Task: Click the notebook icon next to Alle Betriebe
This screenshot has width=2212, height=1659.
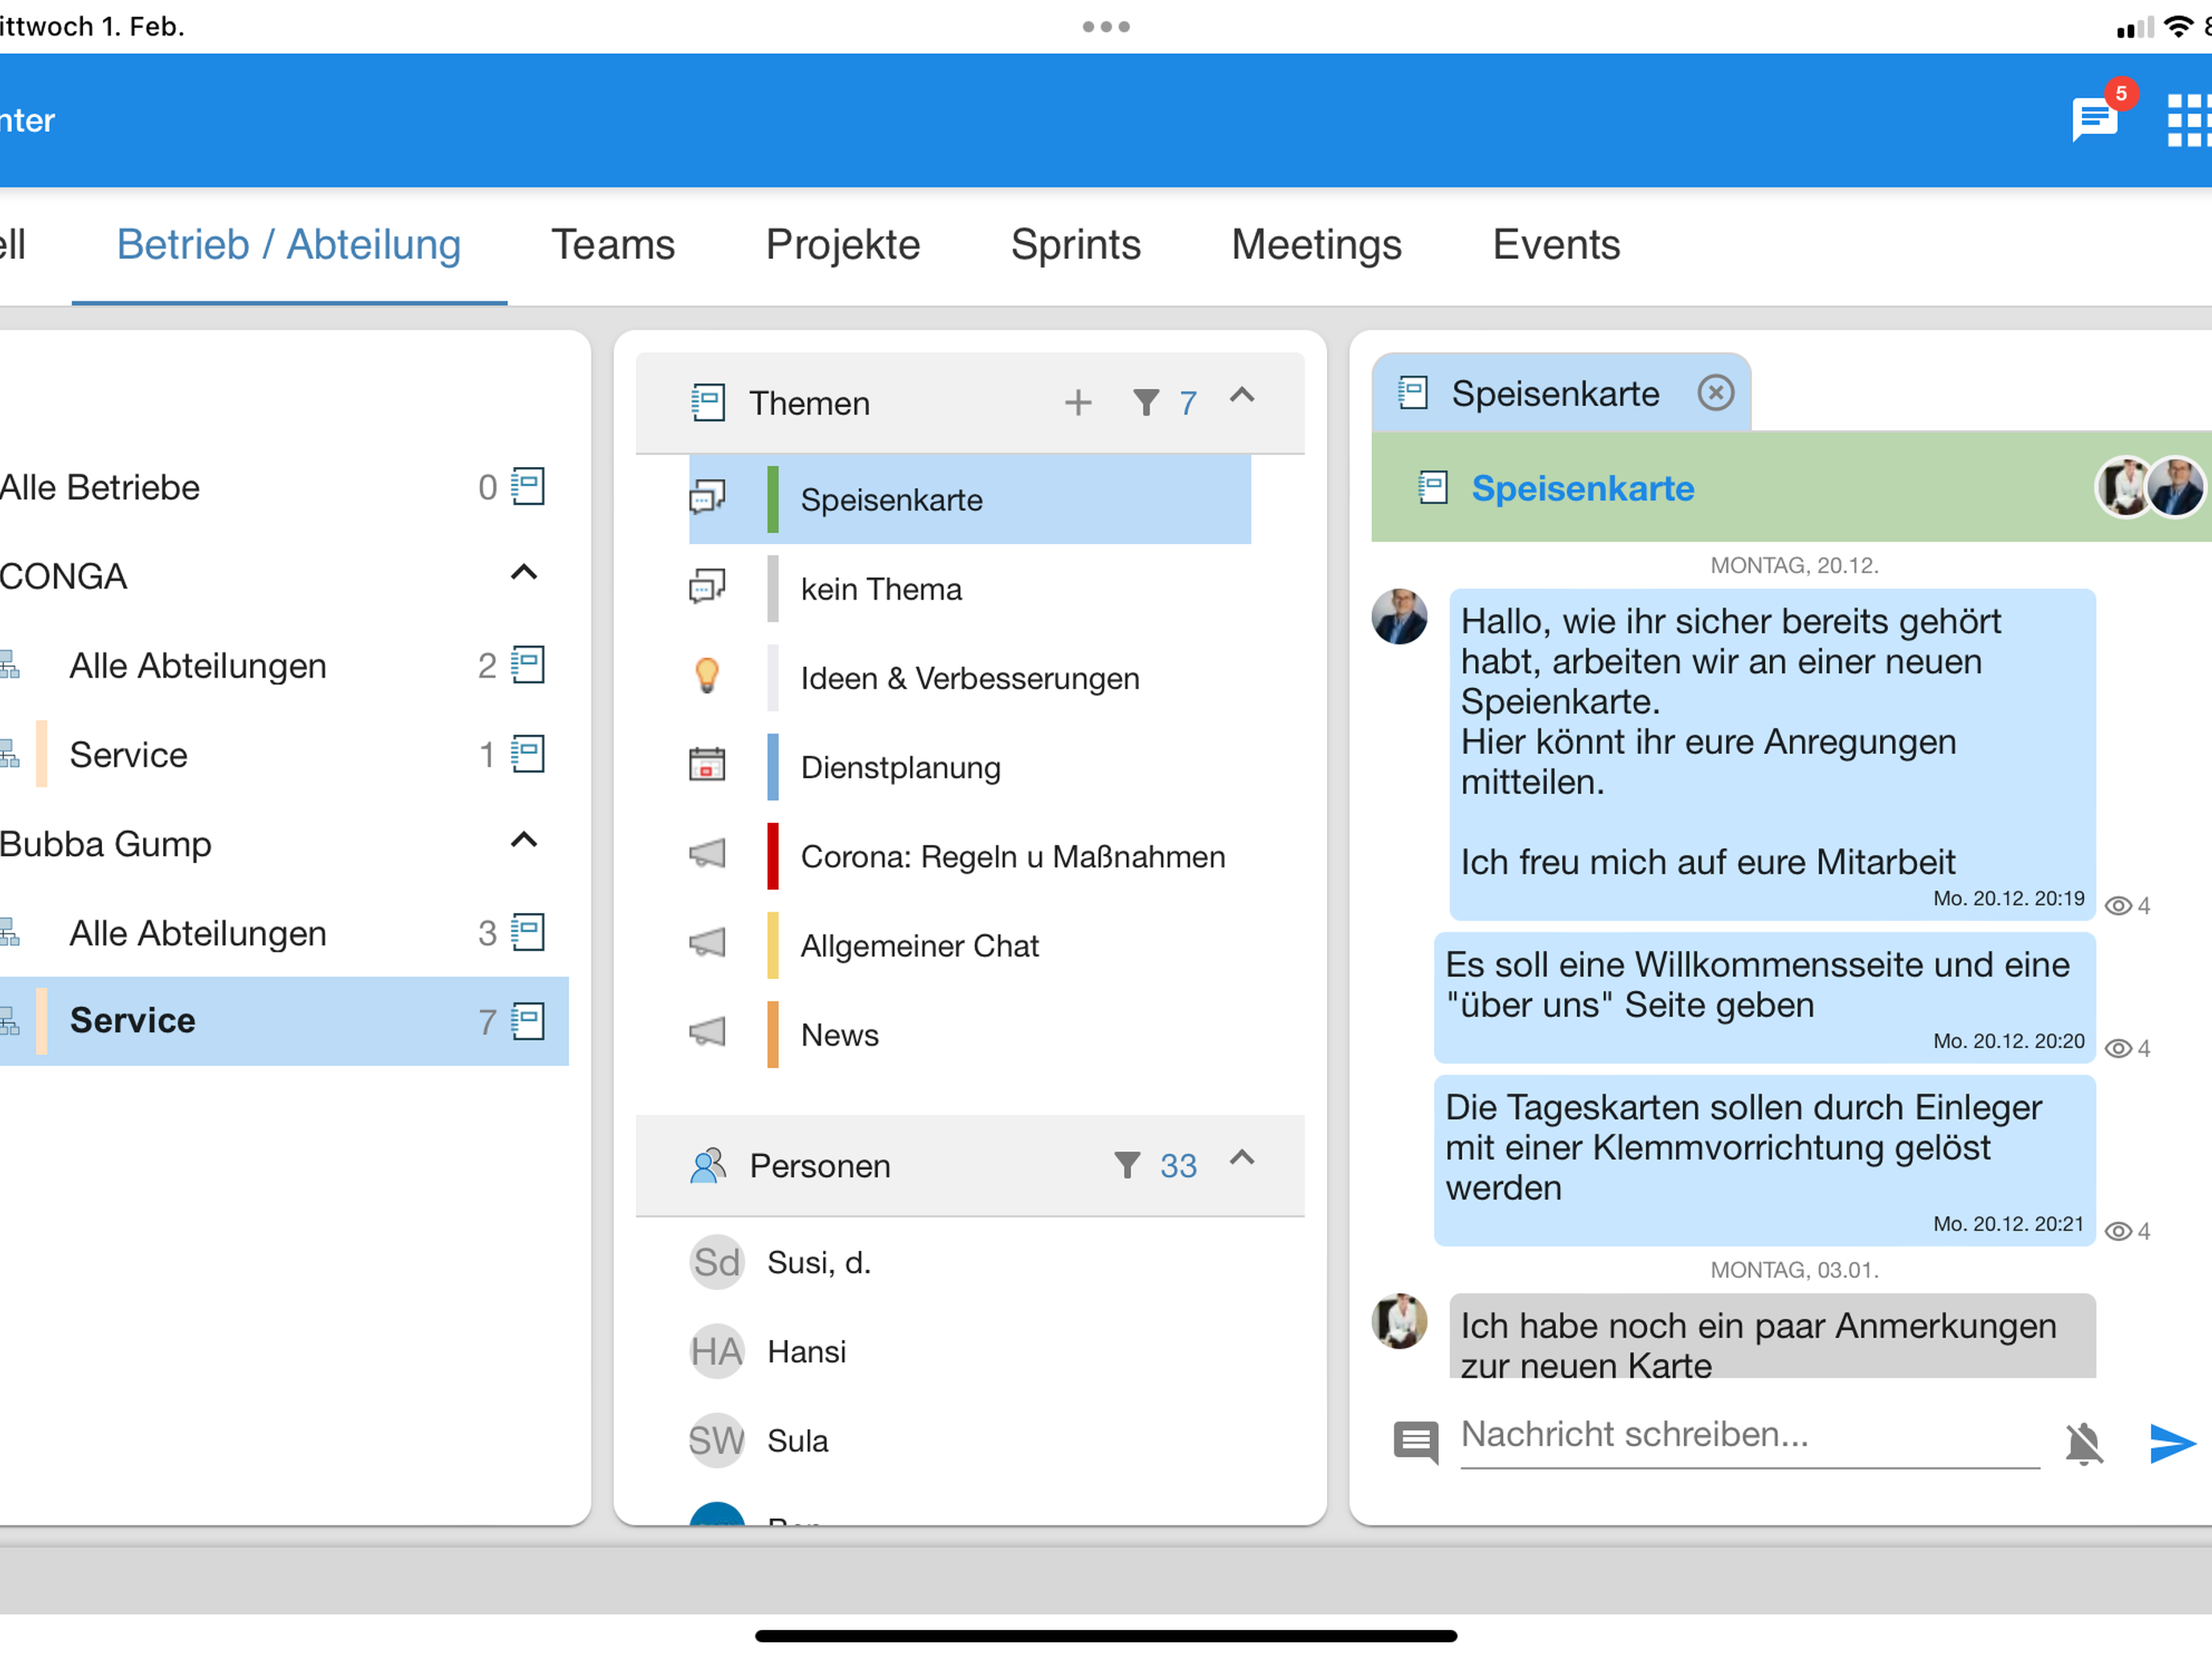Action: coord(528,487)
